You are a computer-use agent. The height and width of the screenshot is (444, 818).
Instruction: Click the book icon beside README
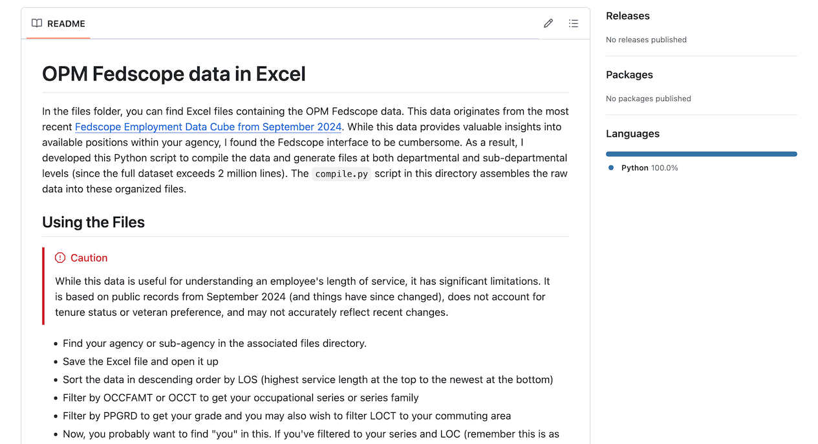(x=37, y=23)
